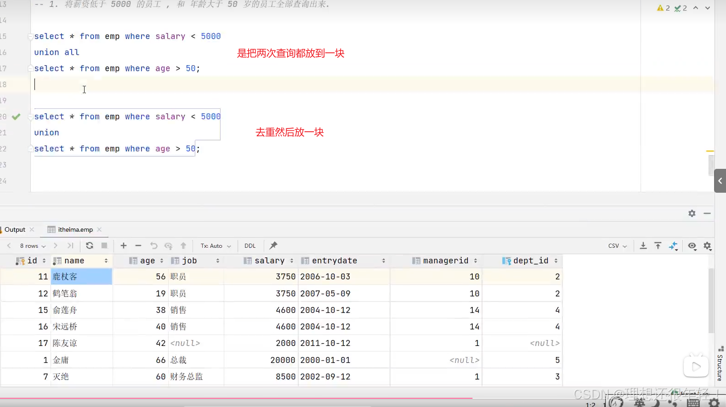Open the Structure side tool window
This screenshot has width=726, height=407.
point(720,364)
